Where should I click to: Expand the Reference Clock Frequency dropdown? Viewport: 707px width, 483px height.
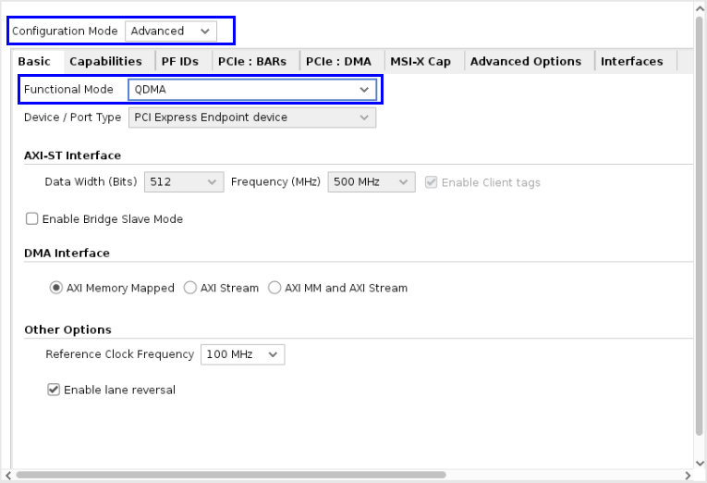tap(242, 354)
